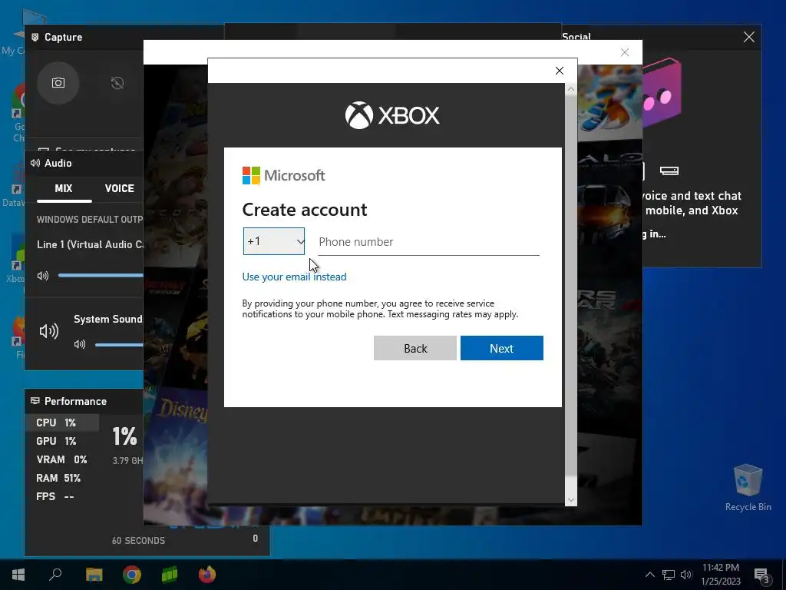
Task: Click the Microsoft logo
Action: coord(284,176)
